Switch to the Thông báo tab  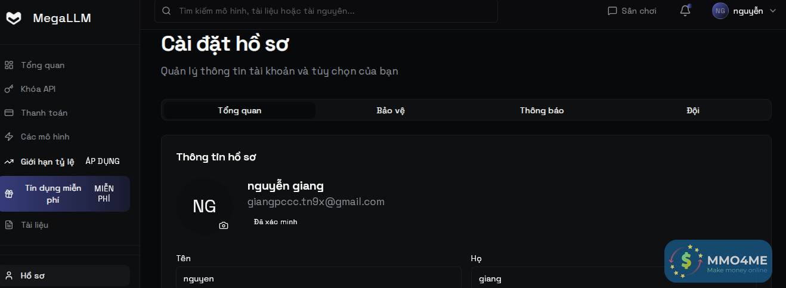click(541, 110)
